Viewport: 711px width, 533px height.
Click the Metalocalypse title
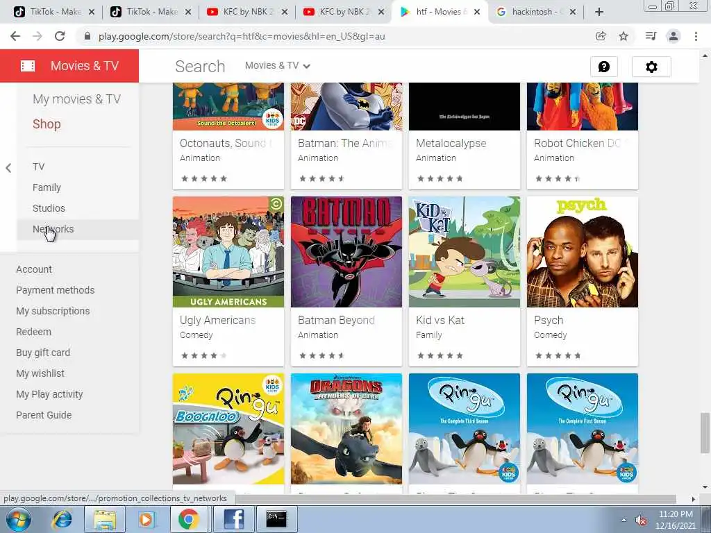(451, 144)
